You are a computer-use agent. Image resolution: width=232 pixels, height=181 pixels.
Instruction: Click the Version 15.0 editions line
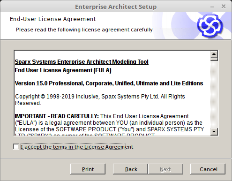109,83
